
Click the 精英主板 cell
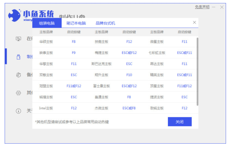pos(157,75)
